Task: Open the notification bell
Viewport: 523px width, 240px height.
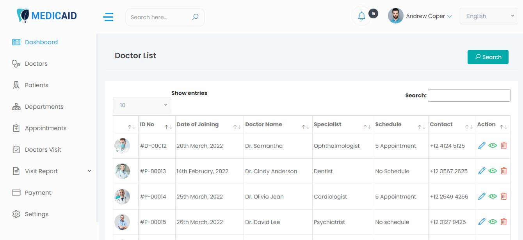Action: (x=362, y=16)
